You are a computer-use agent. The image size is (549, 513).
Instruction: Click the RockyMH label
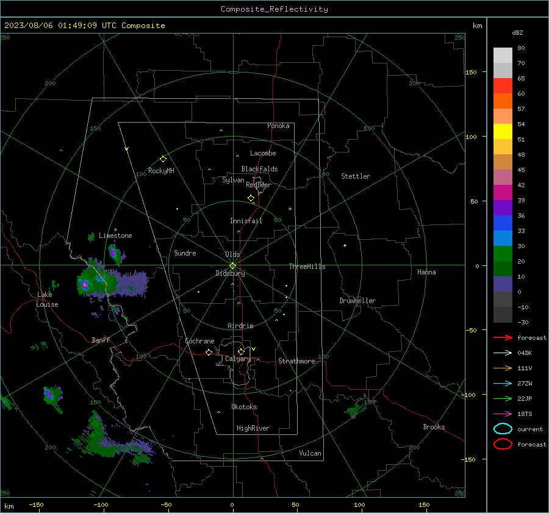[161, 171]
